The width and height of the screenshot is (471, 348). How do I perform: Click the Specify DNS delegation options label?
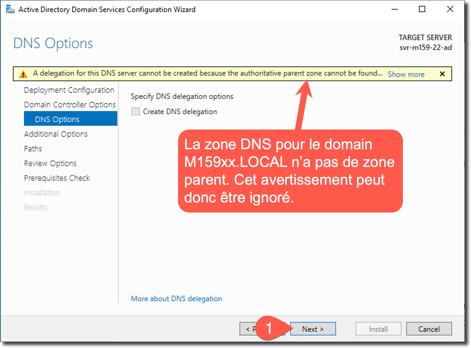coord(182,96)
